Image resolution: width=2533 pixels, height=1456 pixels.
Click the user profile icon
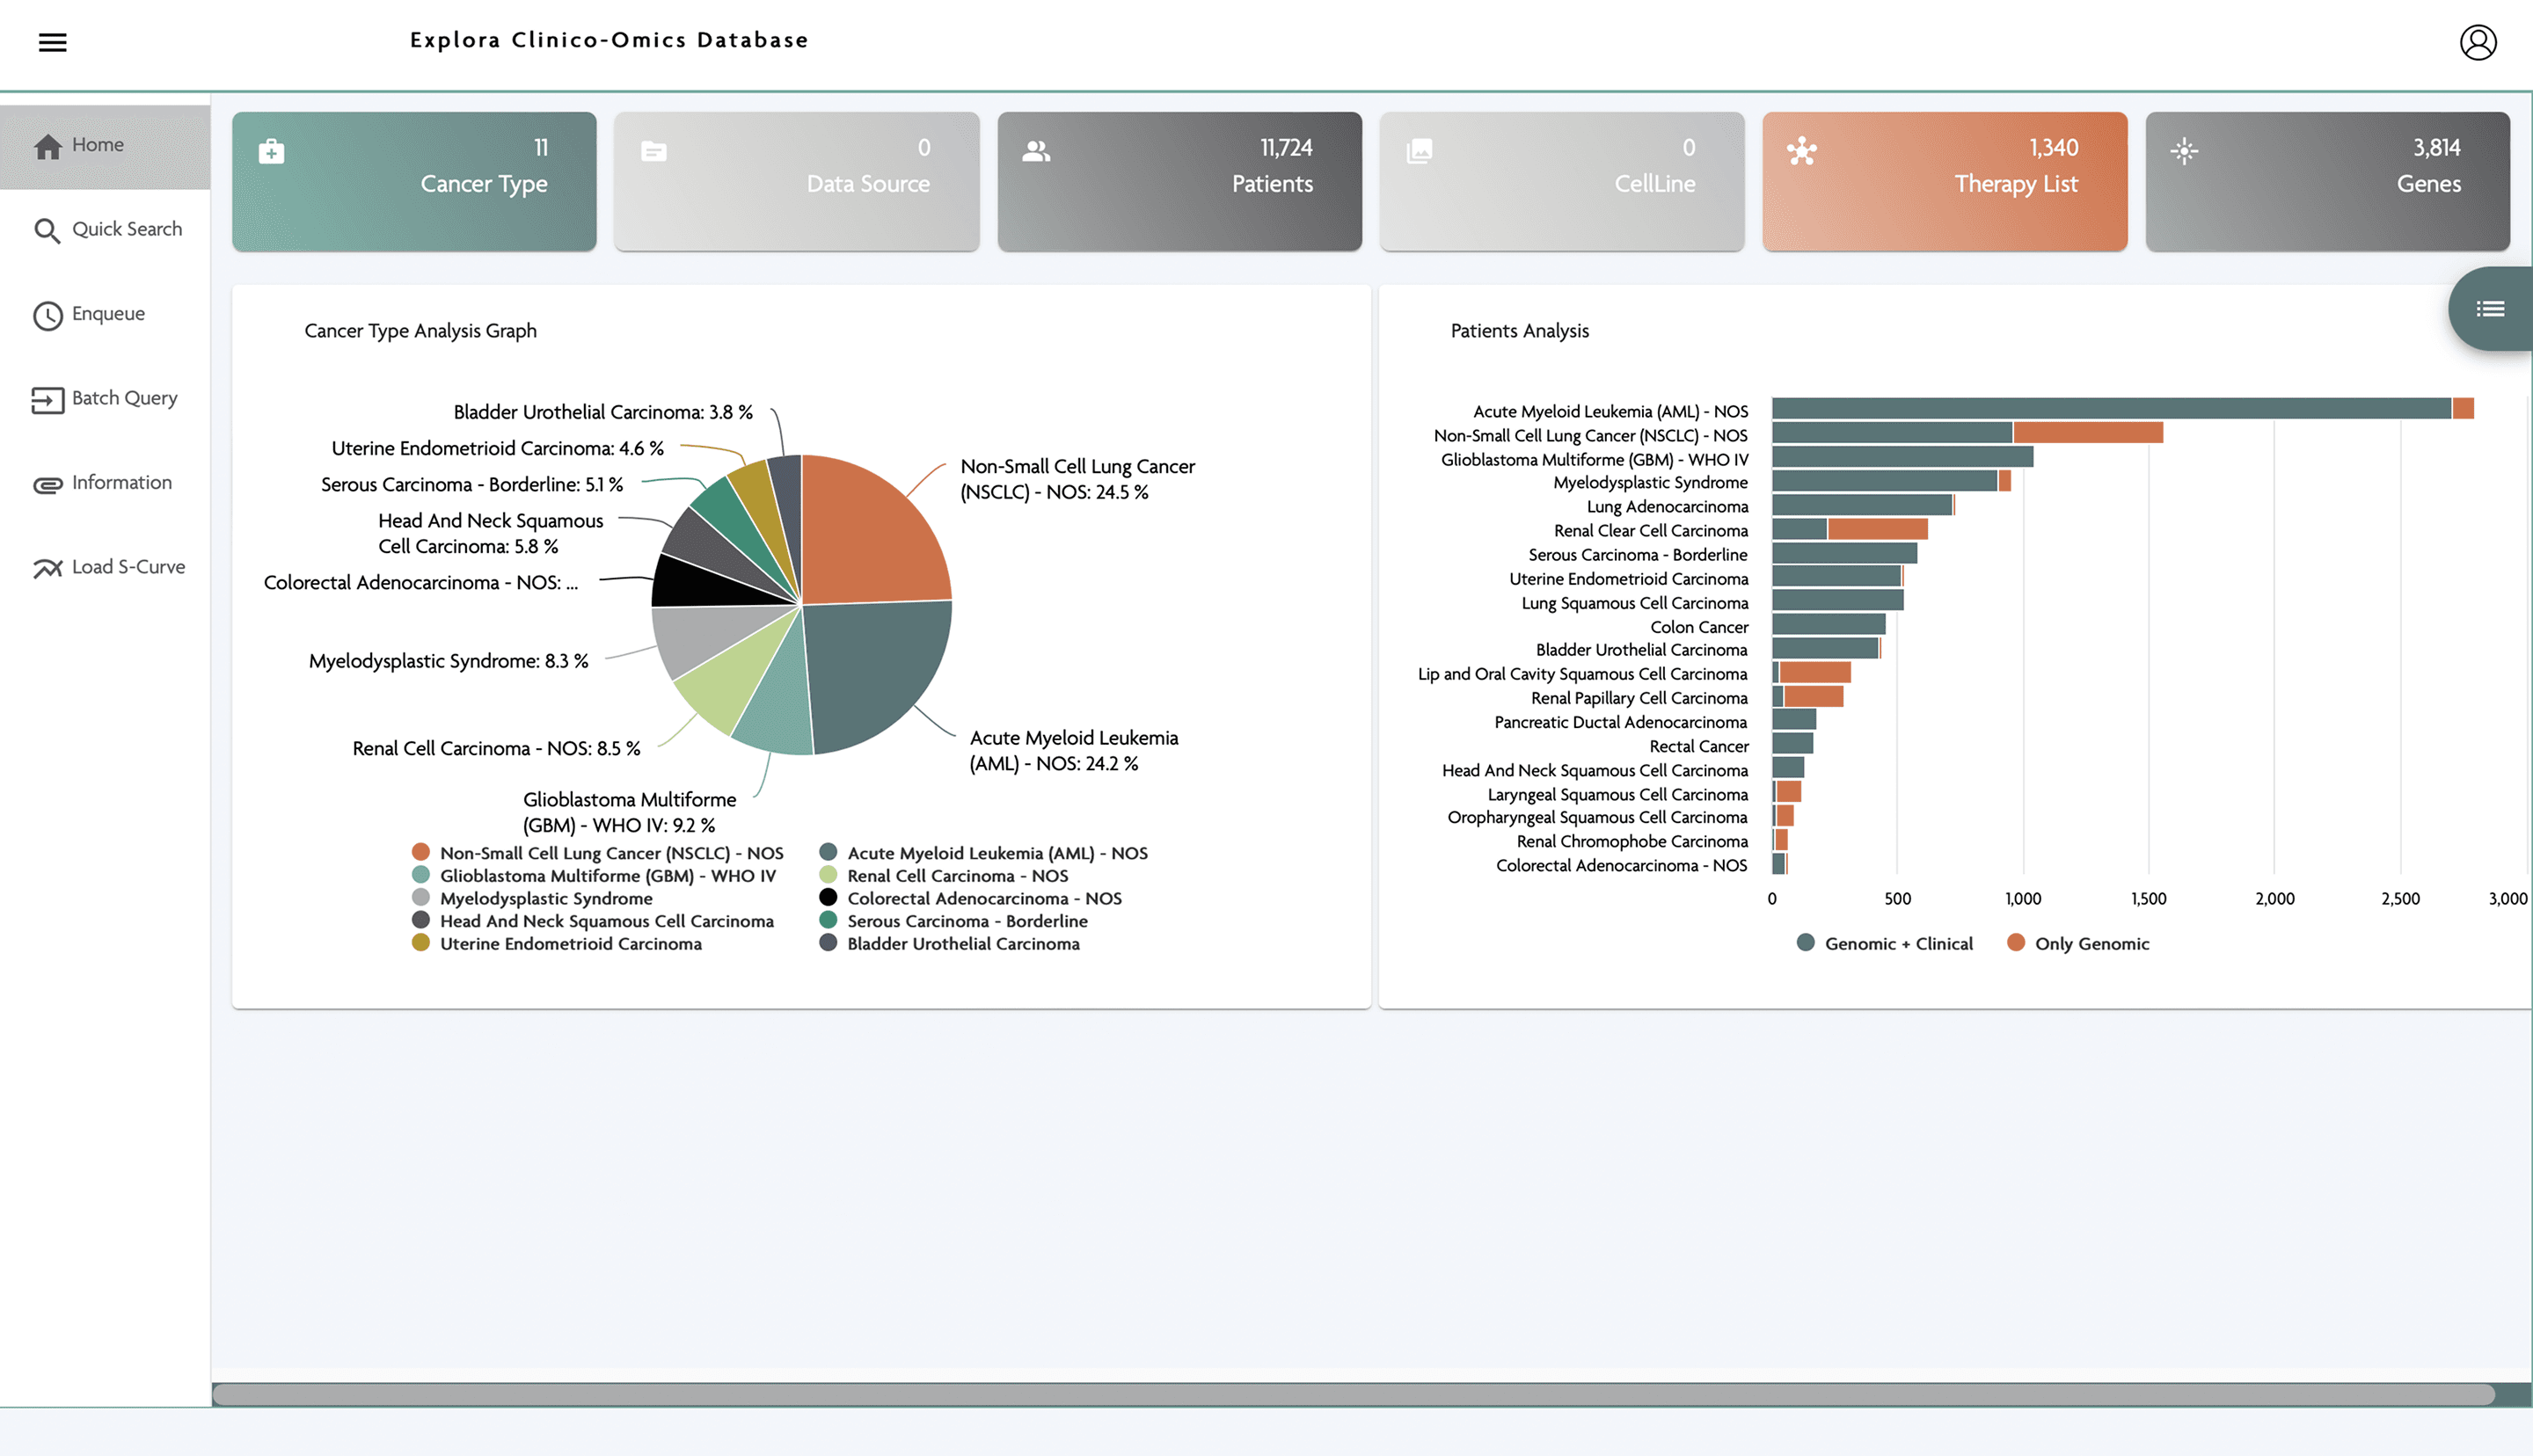2477,42
